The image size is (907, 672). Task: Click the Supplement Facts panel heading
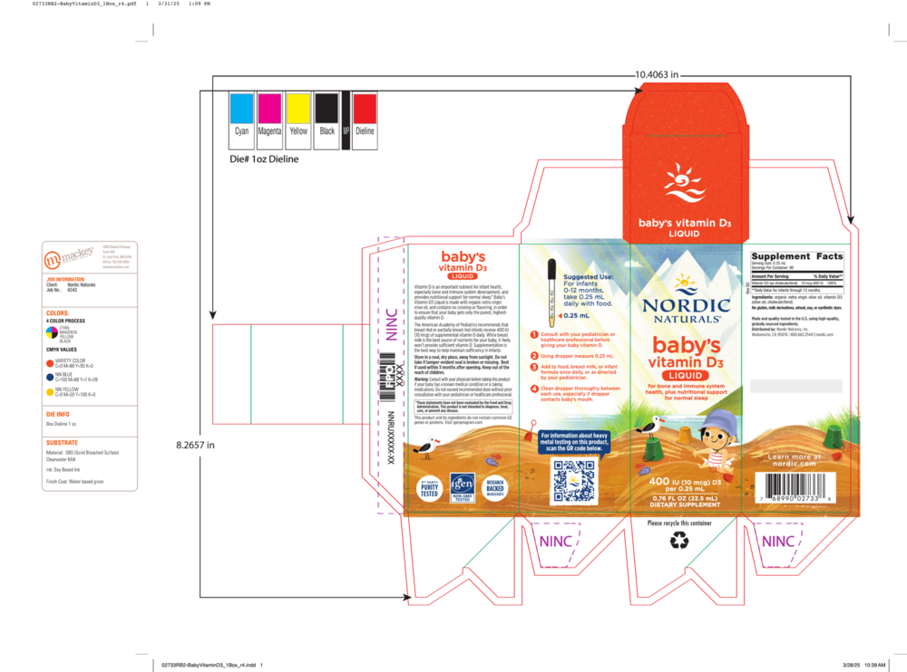795,257
